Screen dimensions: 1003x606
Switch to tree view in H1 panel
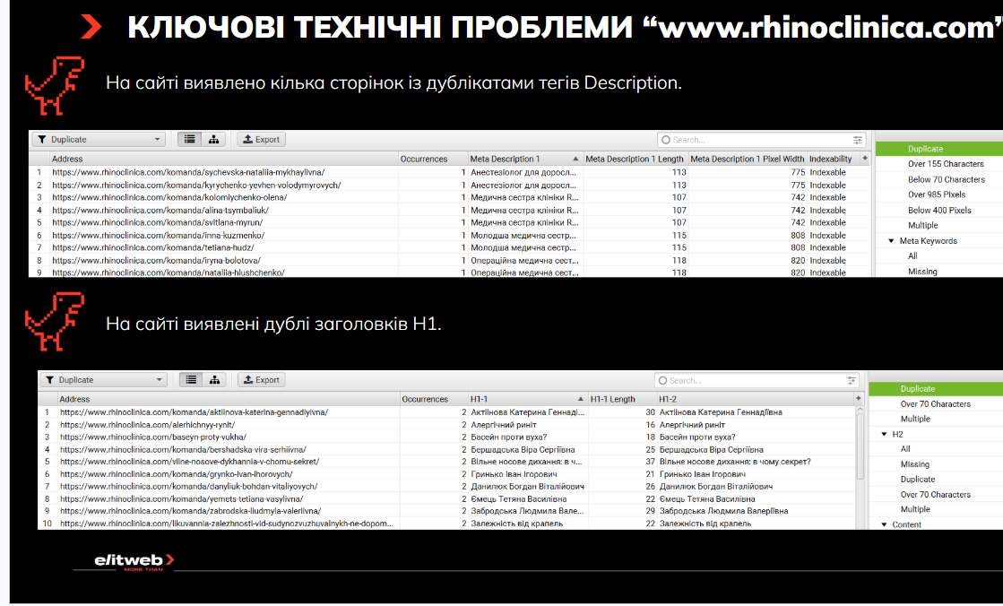click(214, 380)
